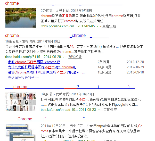Open the thumbnail grid of portrait photos

pyautogui.click(x=21, y=101)
